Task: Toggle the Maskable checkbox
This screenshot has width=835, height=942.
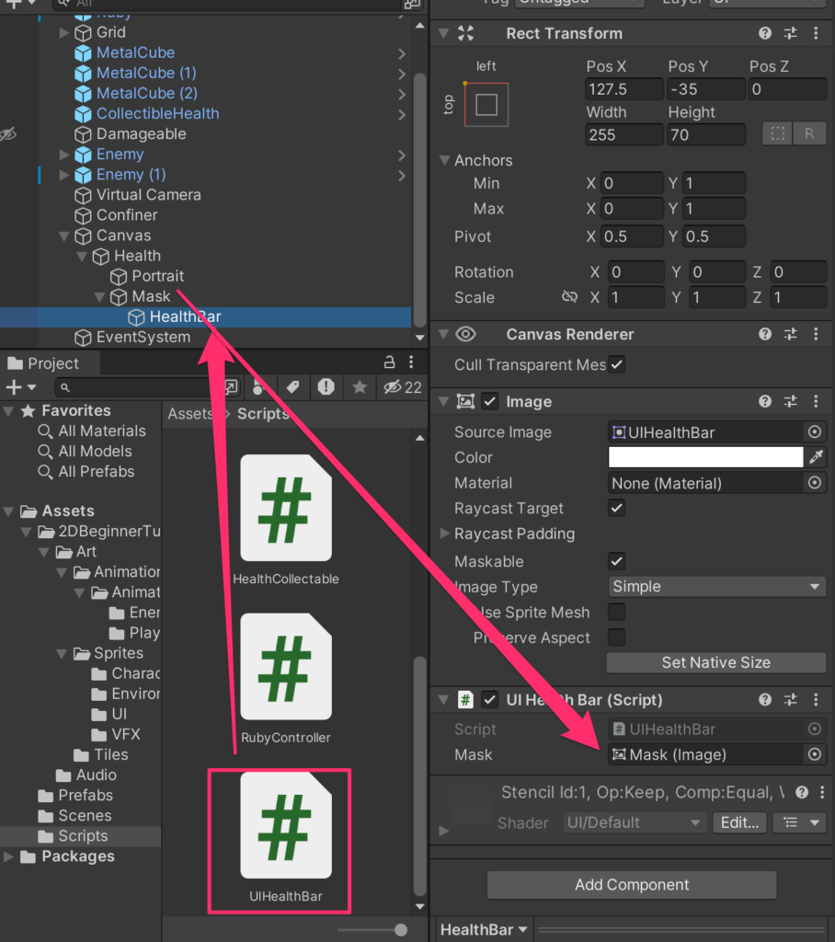Action: [x=616, y=561]
